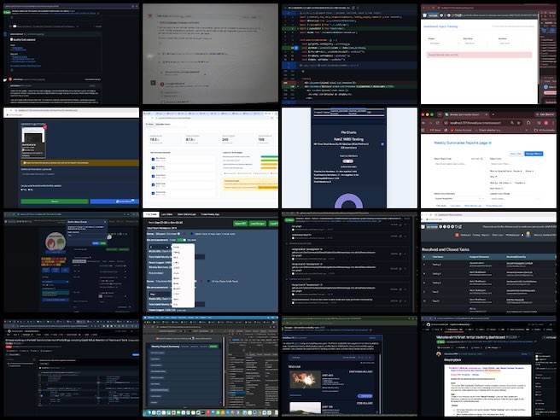Click the GitHub logo in rental tracking PR window

pyautogui.click(x=429, y=324)
